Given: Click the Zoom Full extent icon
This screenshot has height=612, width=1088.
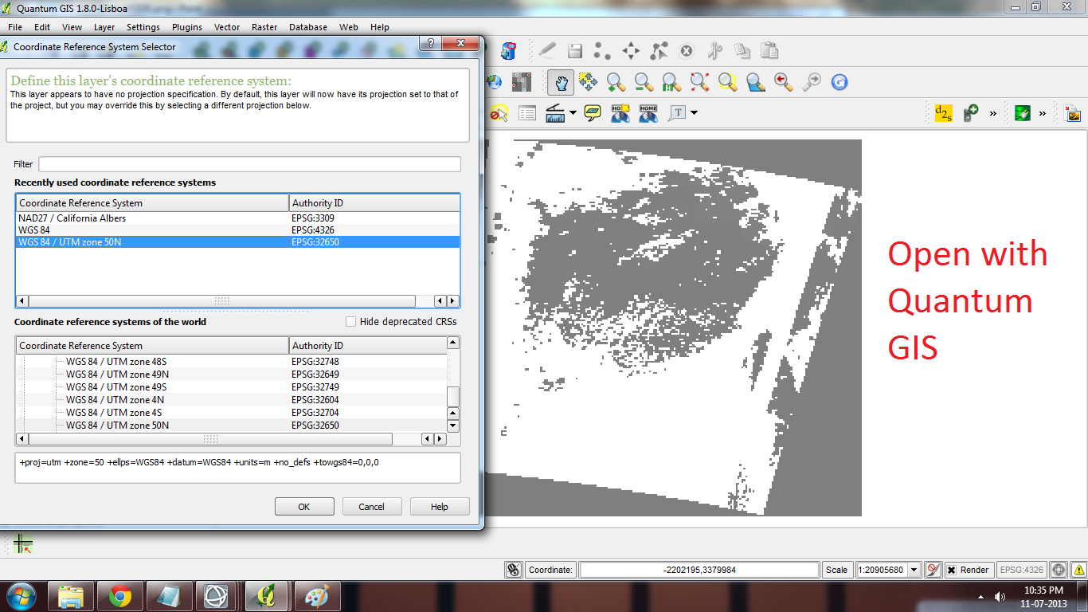Looking at the screenshot, I should click(x=699, y=81).
